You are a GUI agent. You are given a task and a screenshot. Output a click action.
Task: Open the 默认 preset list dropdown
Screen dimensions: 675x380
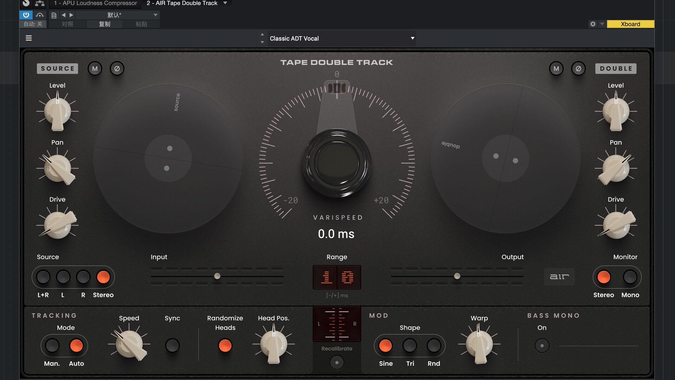[x=155, y=15]
